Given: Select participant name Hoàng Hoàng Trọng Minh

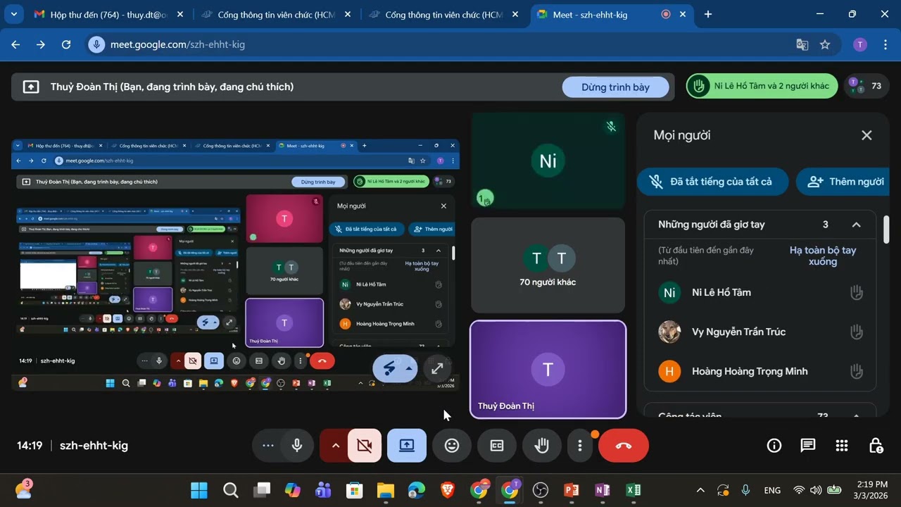Looking at the screenshot, I should coord(750,371).
